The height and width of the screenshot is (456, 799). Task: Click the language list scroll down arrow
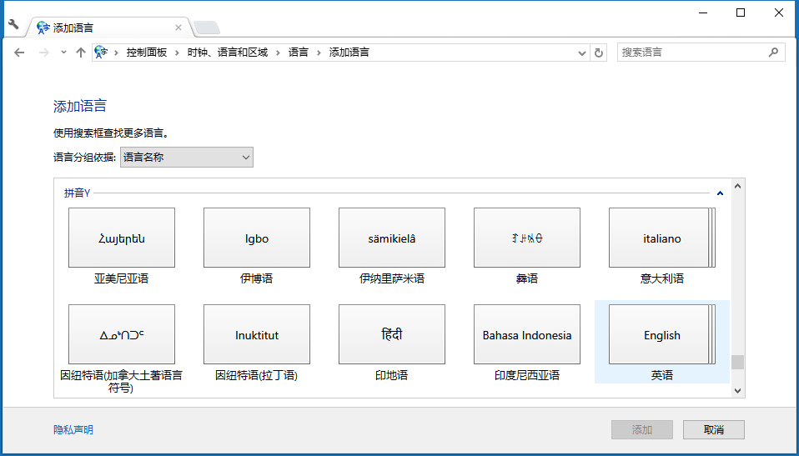(x=737, y=391)
